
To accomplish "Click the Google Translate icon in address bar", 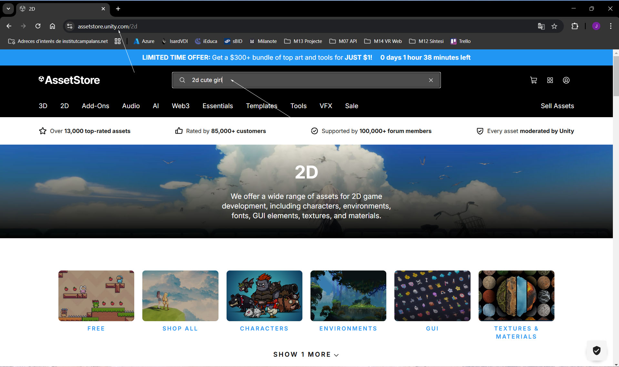I will pos(541,26).
